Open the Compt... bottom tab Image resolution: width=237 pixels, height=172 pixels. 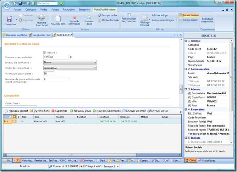click(143, 161)
